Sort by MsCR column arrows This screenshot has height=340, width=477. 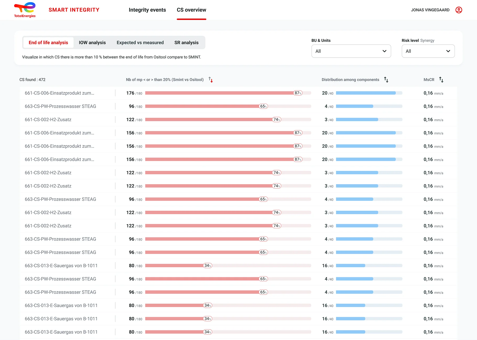coord(441,80)
